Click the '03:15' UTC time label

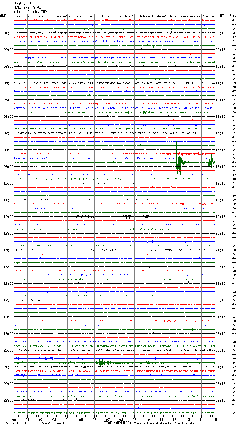pyautogui.click(x=221, y=350)
